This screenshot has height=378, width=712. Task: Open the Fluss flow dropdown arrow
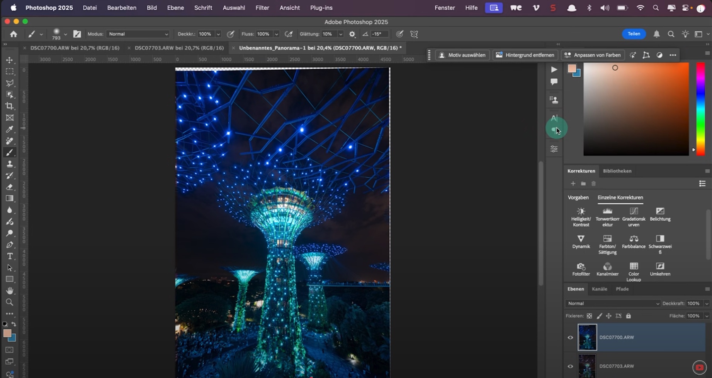coord(276,34)
